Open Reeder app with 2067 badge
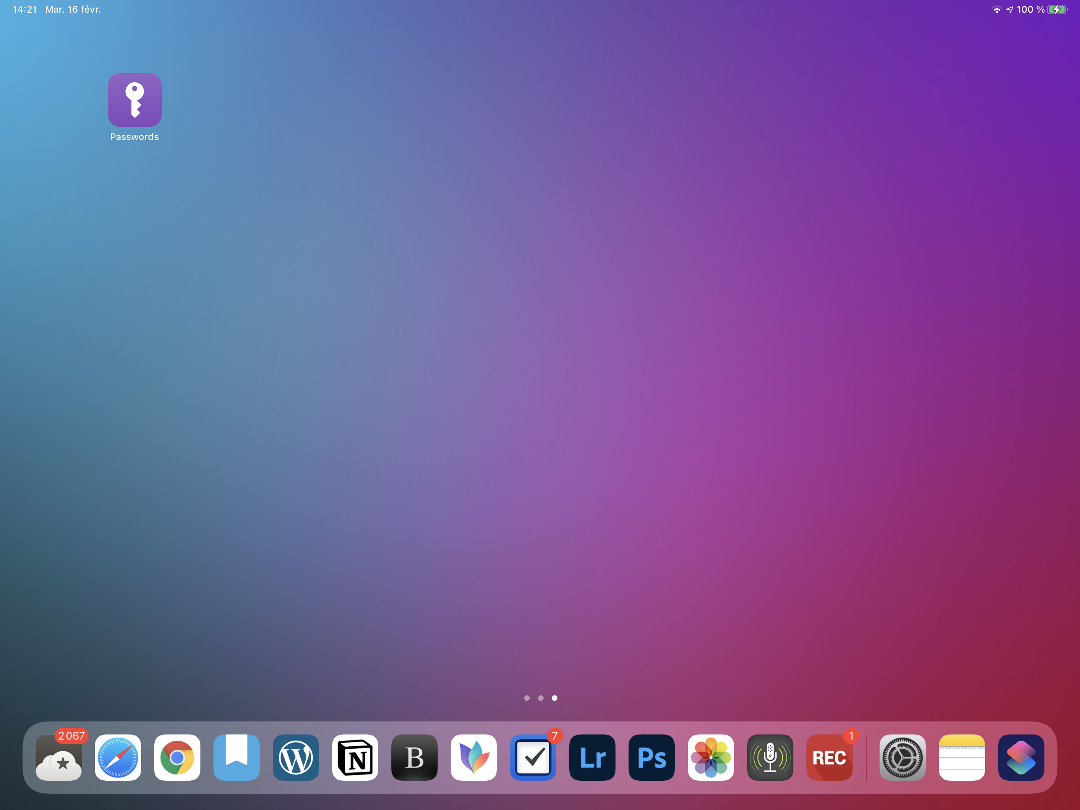Image resolution: width=1080 pixels, height=810 pixels. [x=59, y=757]
